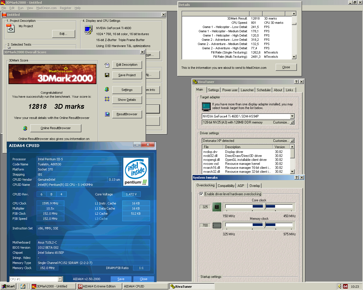Open the Run menu
The image size is (363, 290).
(21, 8)
